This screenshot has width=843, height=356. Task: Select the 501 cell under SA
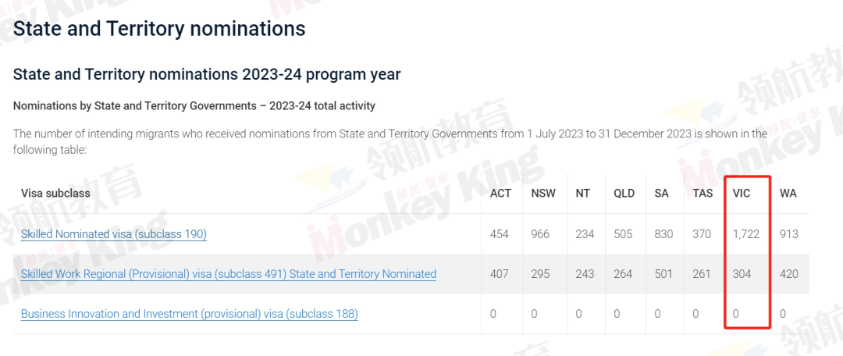point(663,274)
